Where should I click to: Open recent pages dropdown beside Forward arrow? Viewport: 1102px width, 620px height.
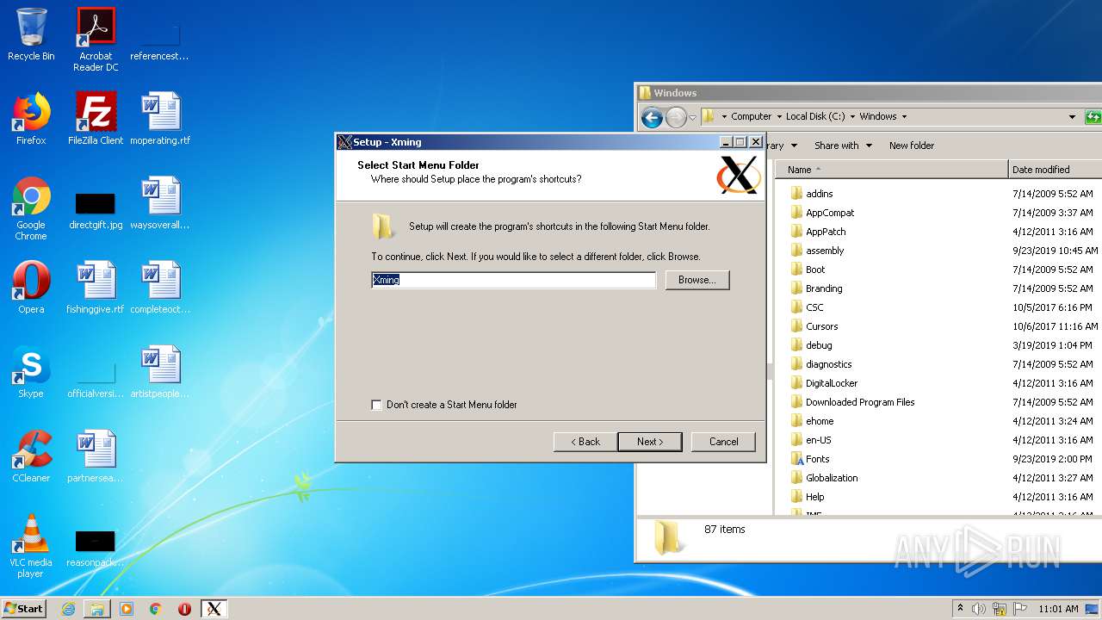pos(693,118)
